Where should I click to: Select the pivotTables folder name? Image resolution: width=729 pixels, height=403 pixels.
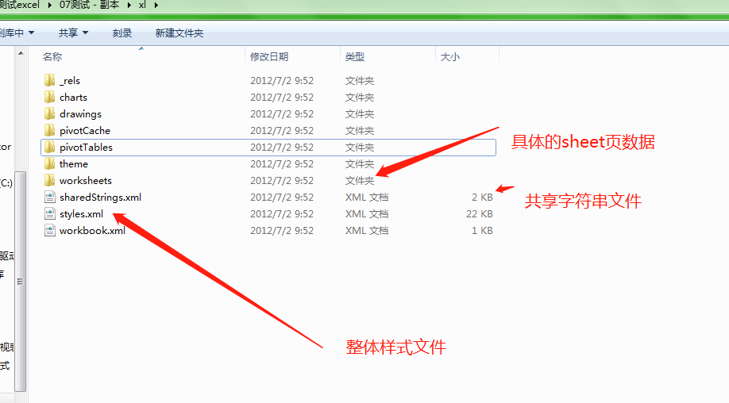point(86,148)
